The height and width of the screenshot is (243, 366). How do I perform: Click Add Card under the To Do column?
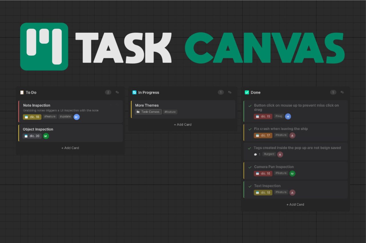(x=70, y=148)
